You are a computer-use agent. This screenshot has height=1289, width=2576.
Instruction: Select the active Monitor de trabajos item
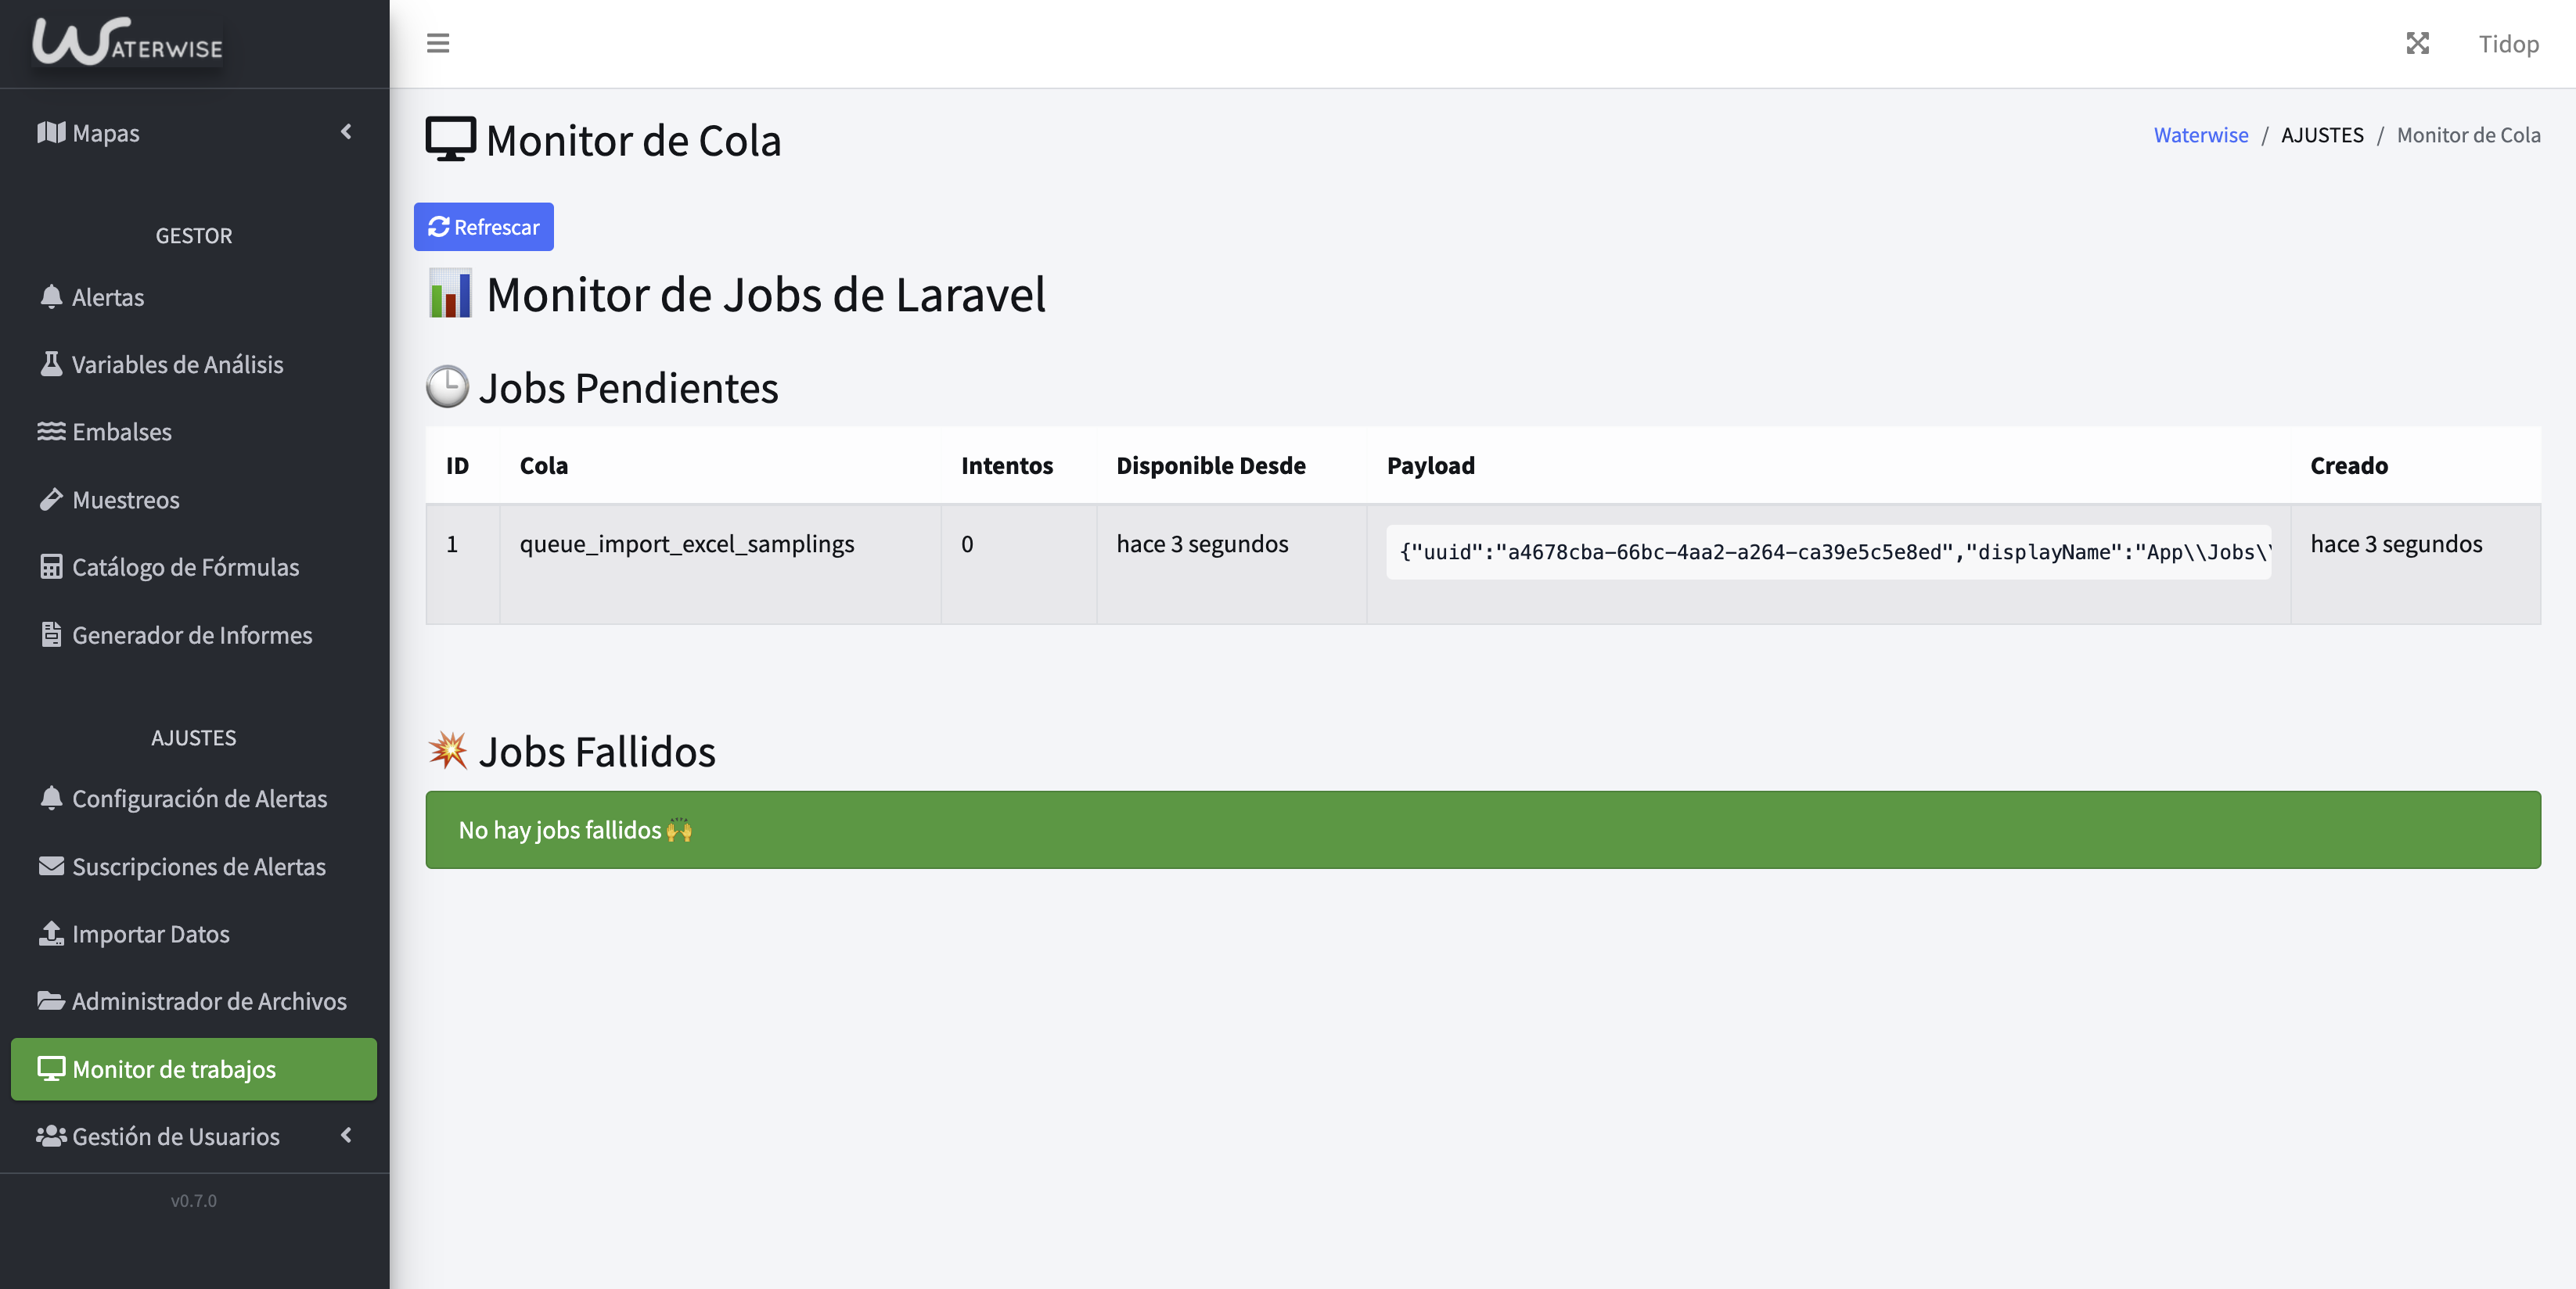(194, 1069)
